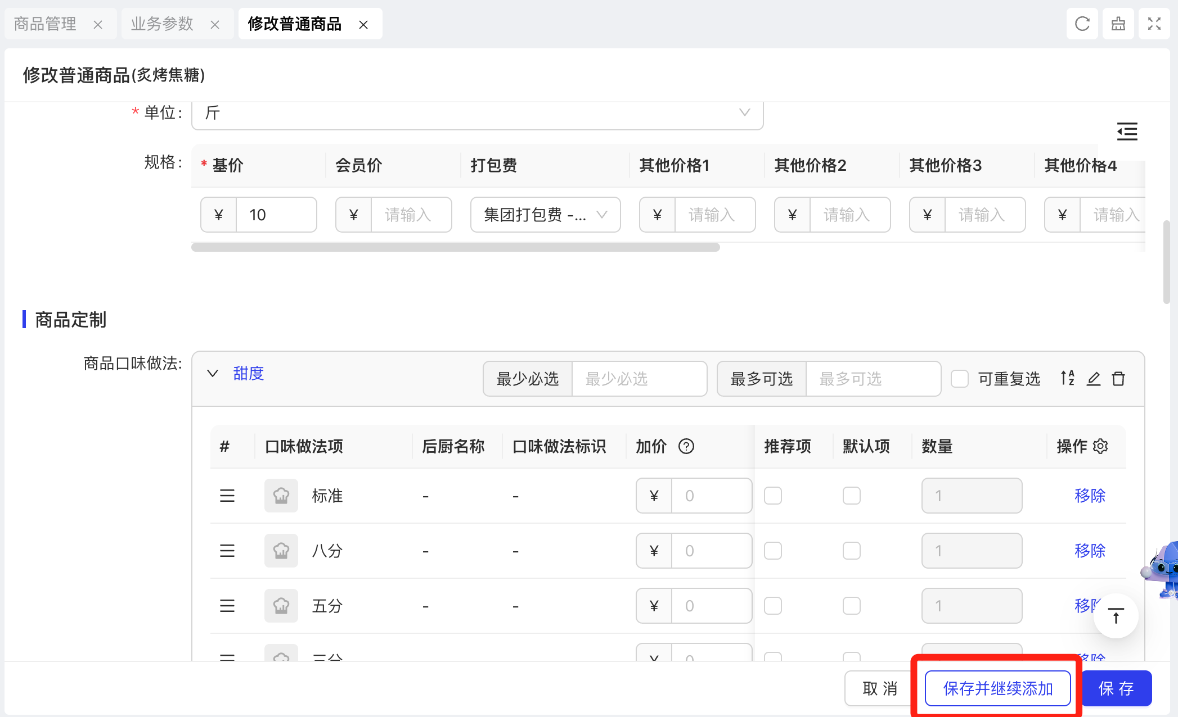This screenshot has width=1178, height=717.
Task: Click 移除 link for the 标准 row
Action: (1090, 496)
